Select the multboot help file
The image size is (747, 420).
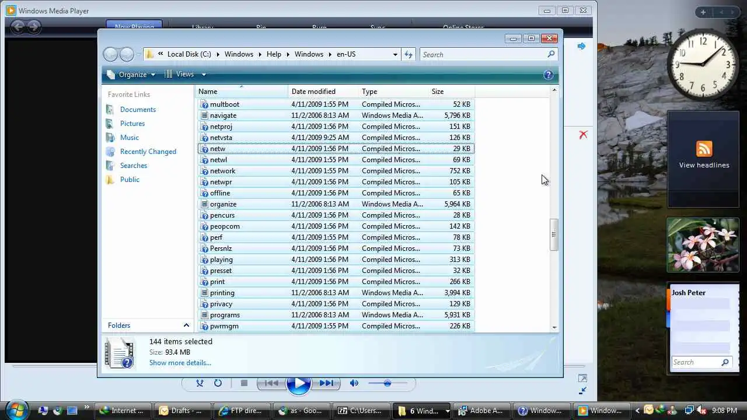tap(336, 104)
